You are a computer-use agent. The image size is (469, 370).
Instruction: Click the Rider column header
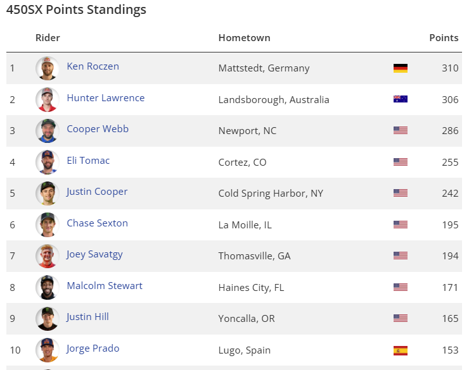pyautogui.click(x=48, y=38)
